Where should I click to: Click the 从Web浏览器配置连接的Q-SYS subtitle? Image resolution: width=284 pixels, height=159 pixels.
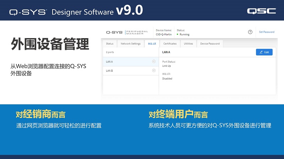tap(48, 66)
